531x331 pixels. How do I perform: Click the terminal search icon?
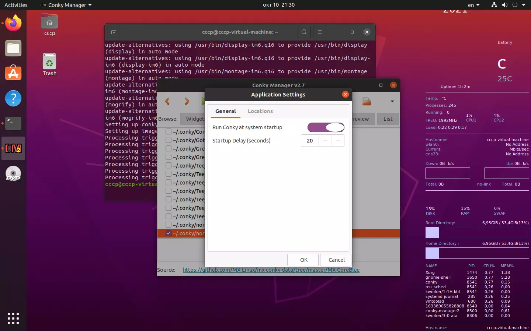coord(304,32)
